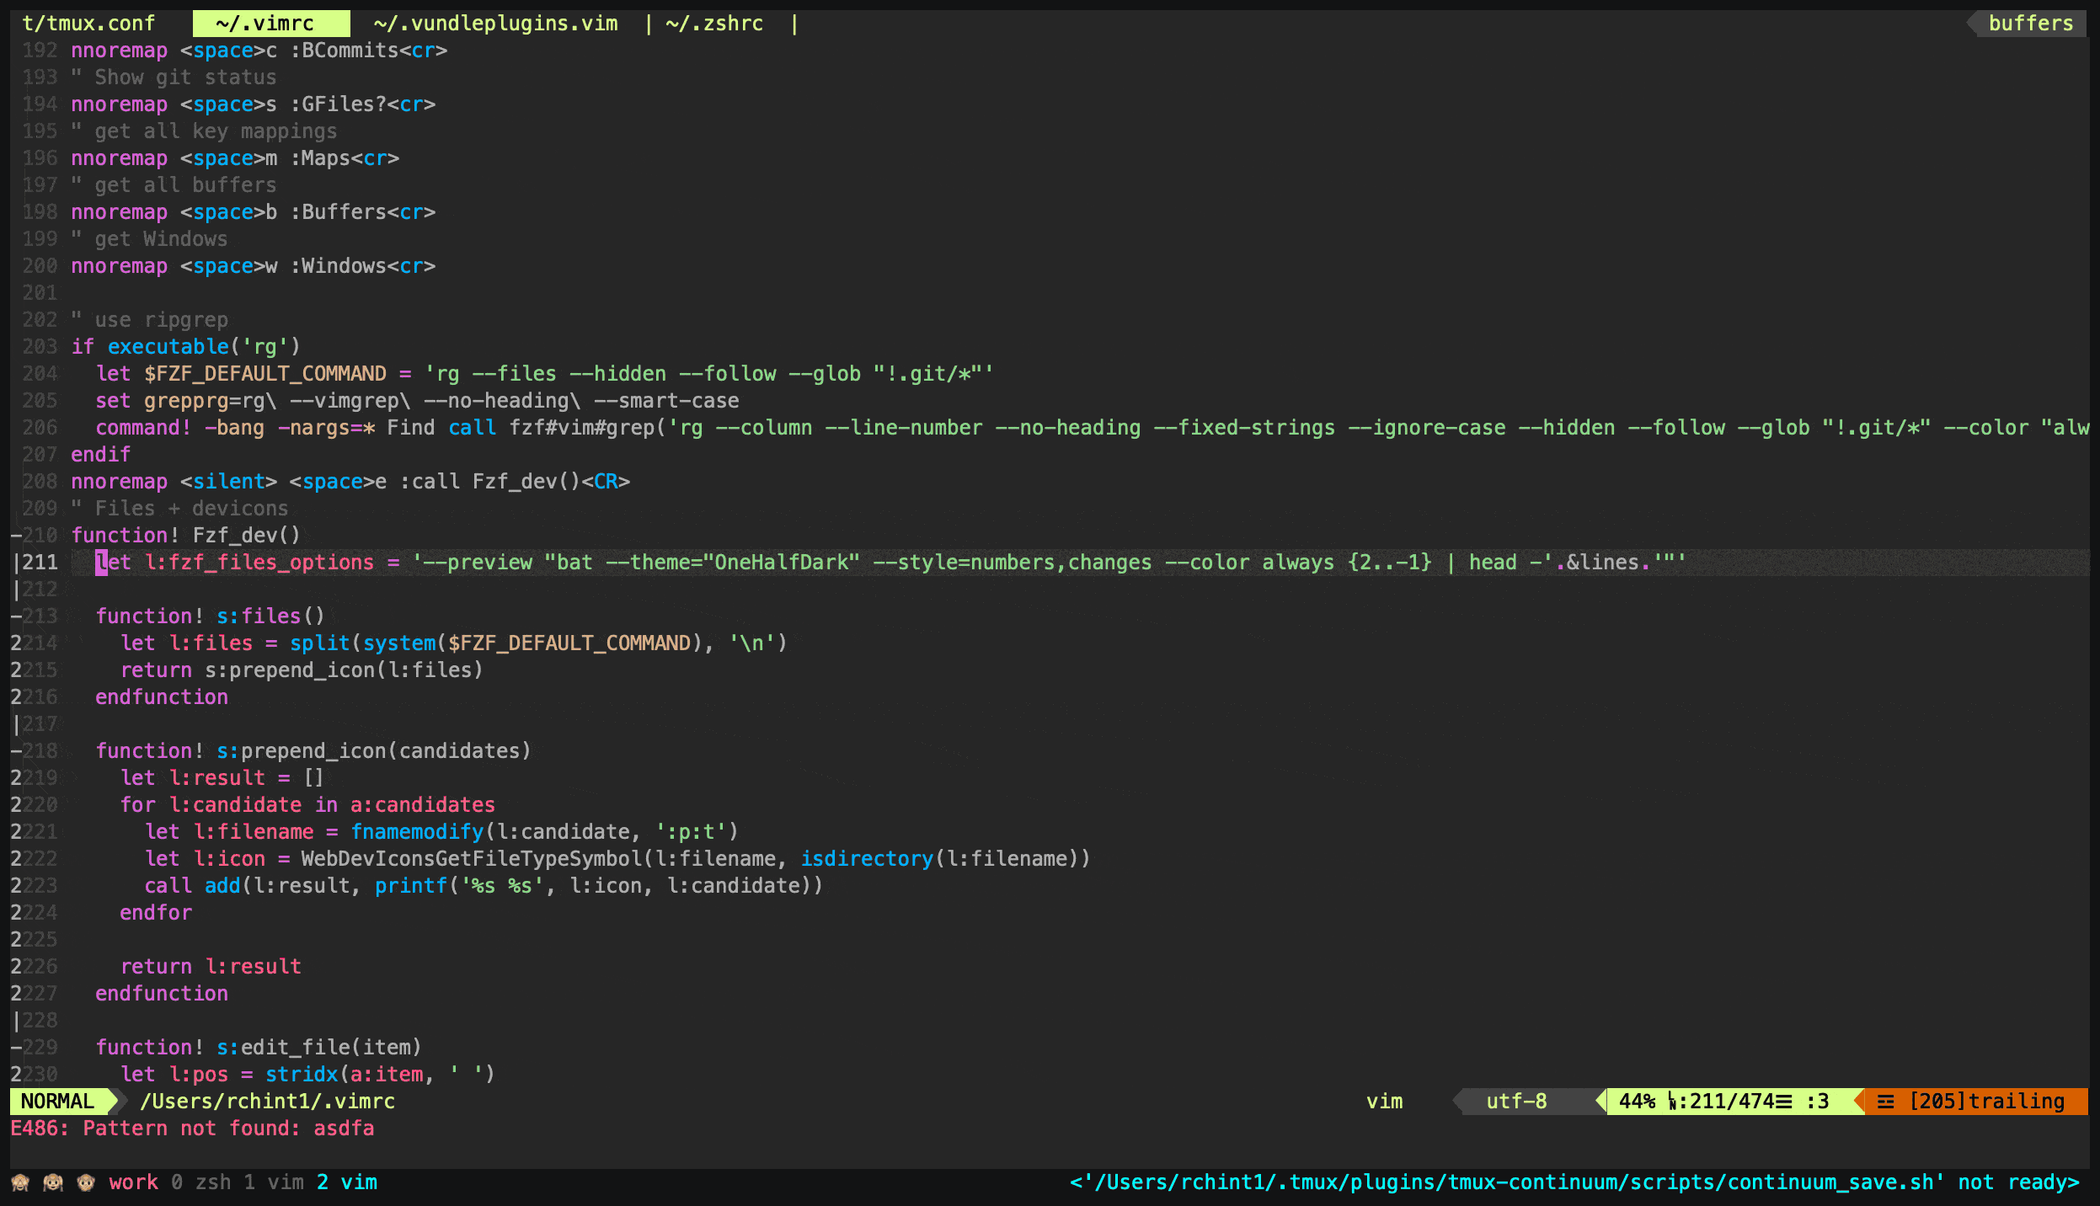Place cursor on line 192 BCommits mapping
This screenshot has height=1206, width=2100.
(259, 51)
